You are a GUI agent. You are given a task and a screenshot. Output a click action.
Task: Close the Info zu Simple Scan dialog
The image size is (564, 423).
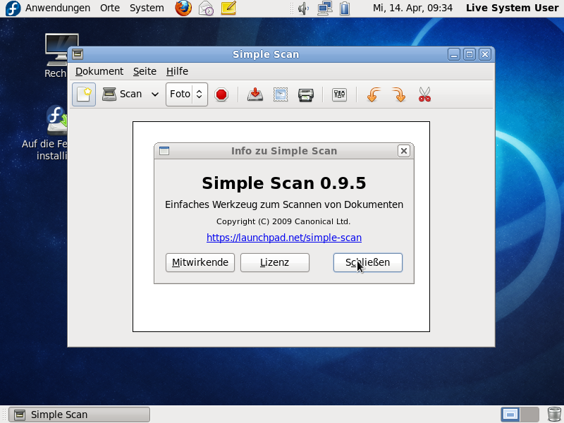tap(403, 151)
